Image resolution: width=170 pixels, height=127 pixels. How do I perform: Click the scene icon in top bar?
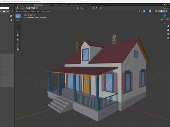(165, 5)
